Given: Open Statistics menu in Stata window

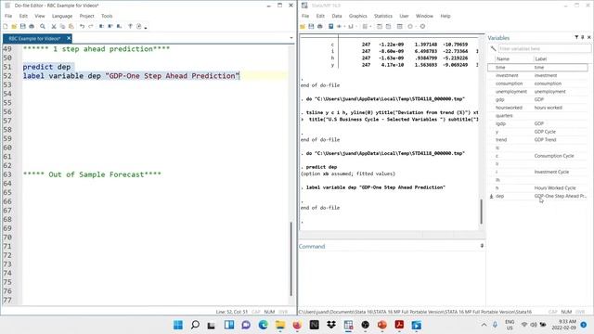Looking at the screenshot, I should click(383, 16).
